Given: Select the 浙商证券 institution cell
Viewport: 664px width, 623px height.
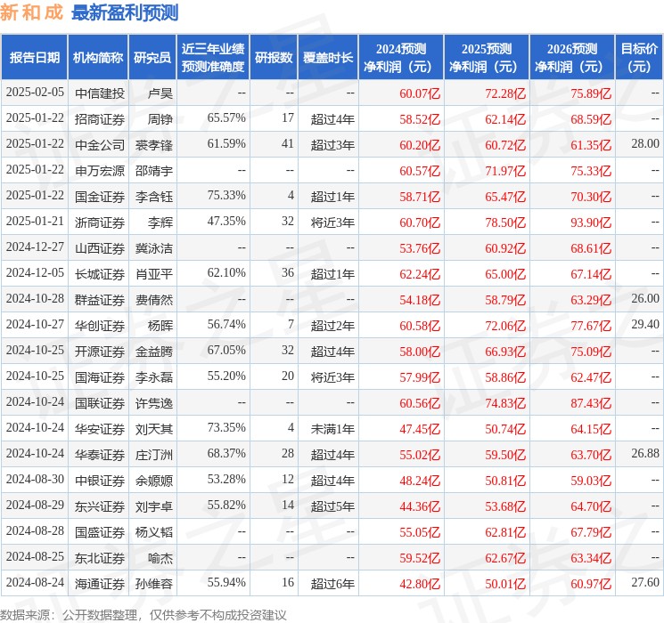Looking at the screenshot, I should (x=100, y=222).
